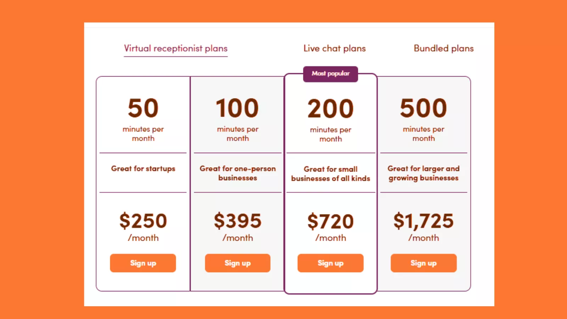This screenshot has width=567, height=319.
Task: Click the Great for larger businesses text
Action: [423, 173]
